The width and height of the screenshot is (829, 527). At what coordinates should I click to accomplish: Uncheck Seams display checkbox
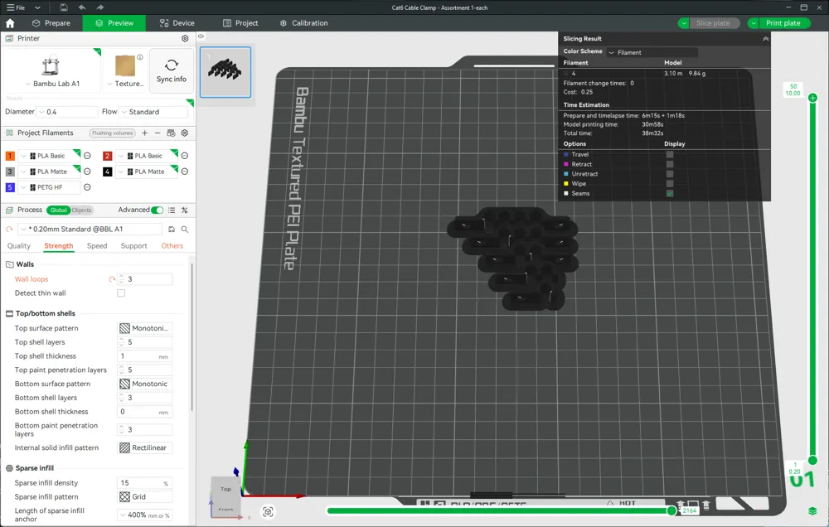670,193
